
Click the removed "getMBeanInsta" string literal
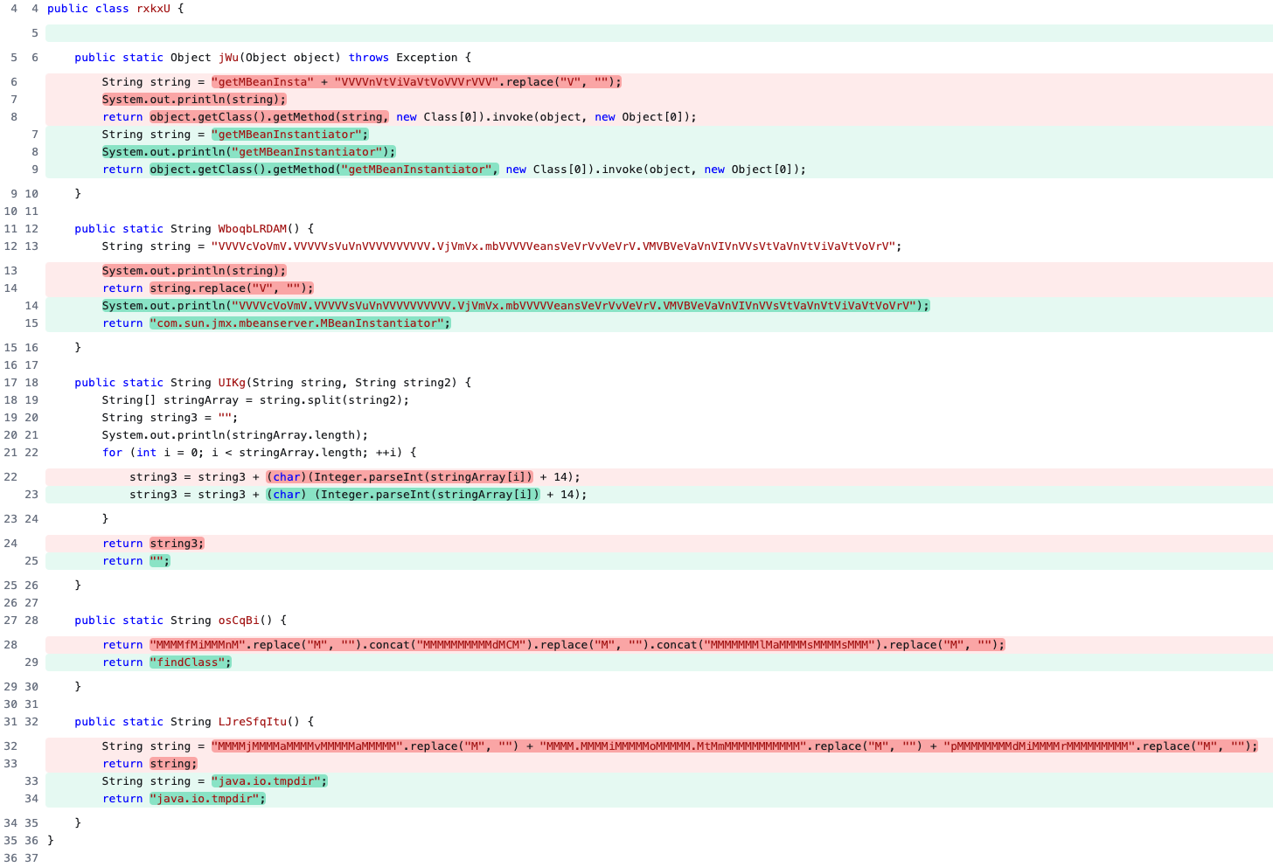click(x=262, y=82)
